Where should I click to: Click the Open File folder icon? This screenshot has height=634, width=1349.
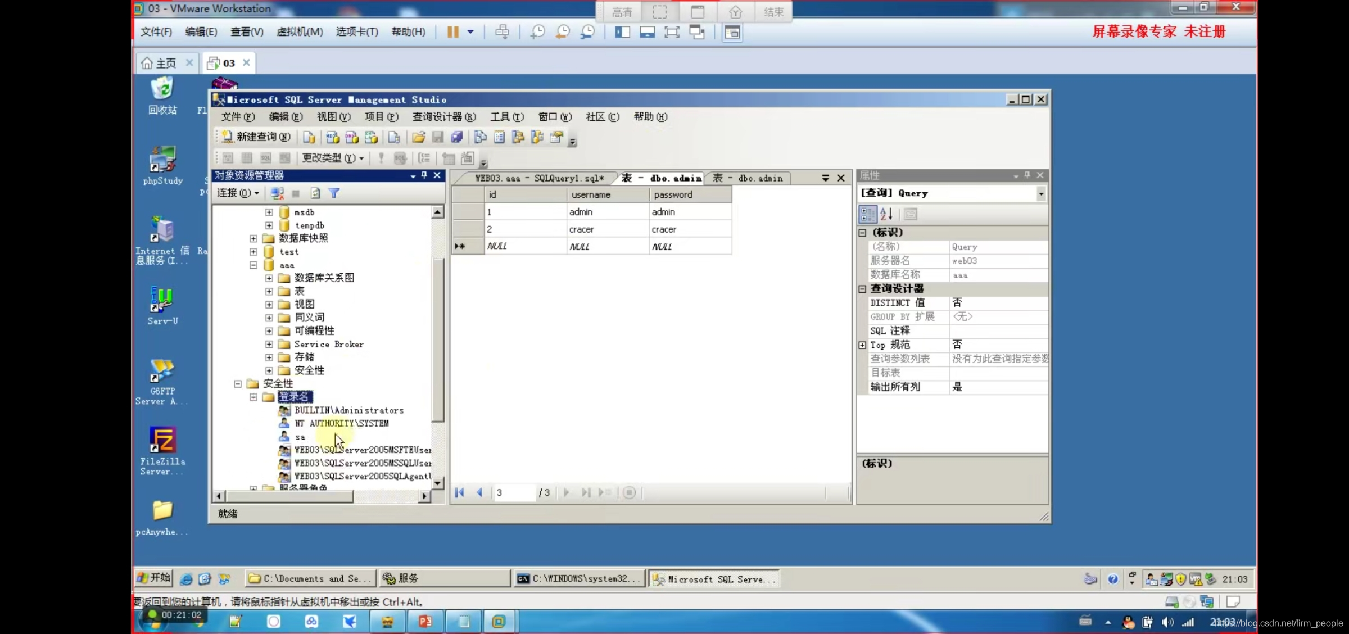(418, 137)
